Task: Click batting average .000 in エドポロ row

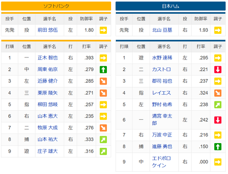Action: pyautogui.click(x=203, y=162)
